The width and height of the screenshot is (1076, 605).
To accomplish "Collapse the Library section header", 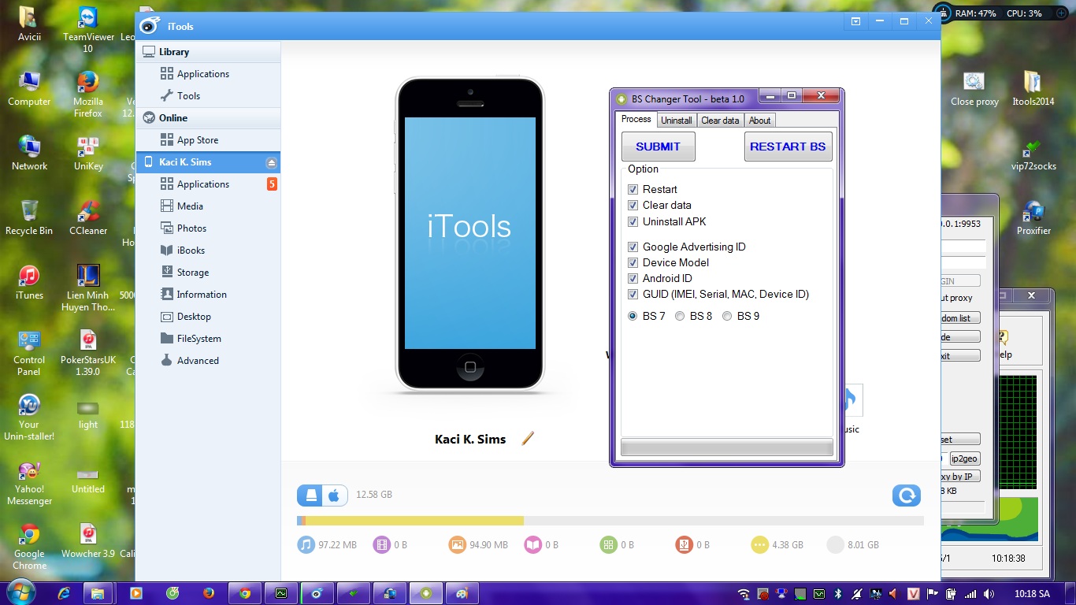I will click(173, 52).
